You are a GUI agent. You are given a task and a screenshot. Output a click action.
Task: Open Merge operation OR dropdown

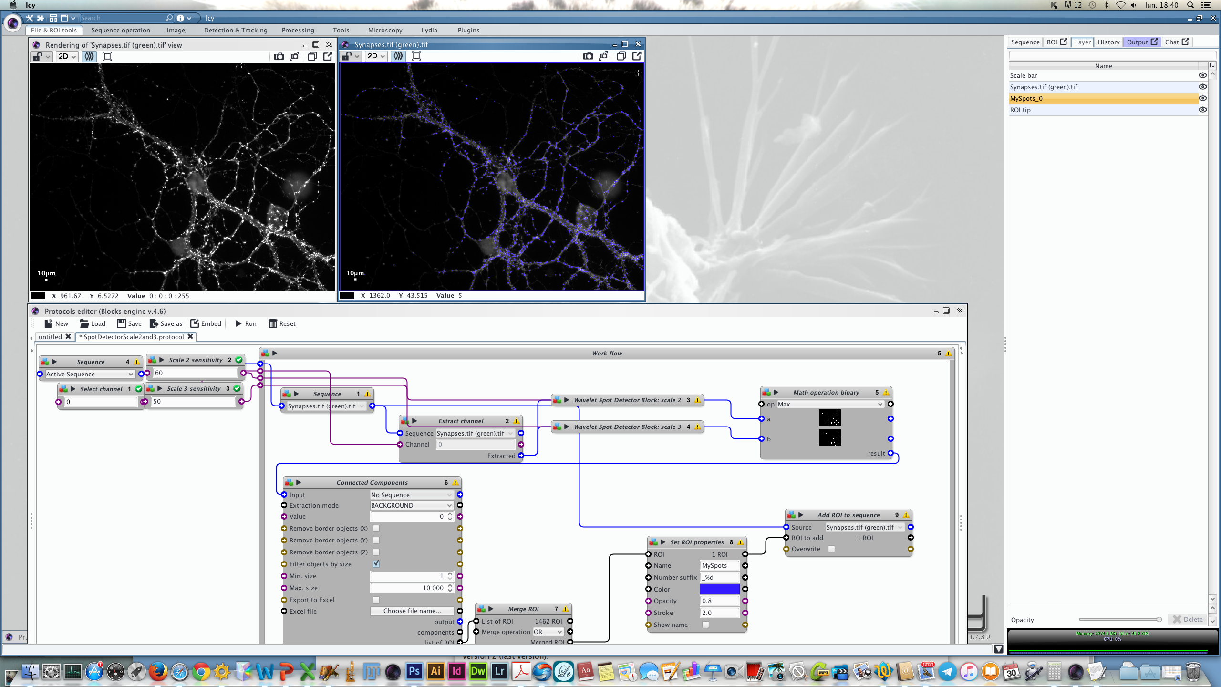(548, 632)
